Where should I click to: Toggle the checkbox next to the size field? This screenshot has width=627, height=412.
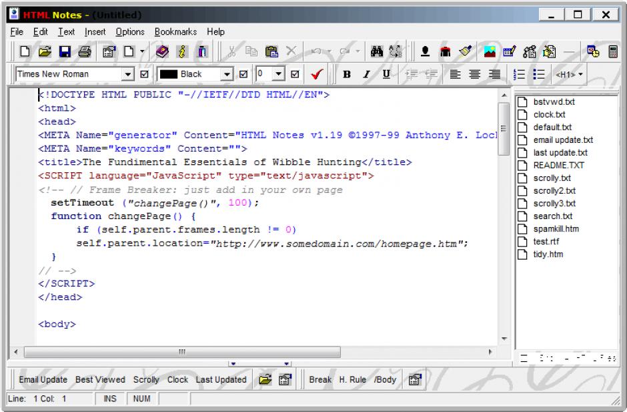pos(295,74)
